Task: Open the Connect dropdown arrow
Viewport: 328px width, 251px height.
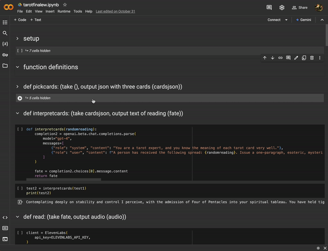Action: (x=286, y=20)
